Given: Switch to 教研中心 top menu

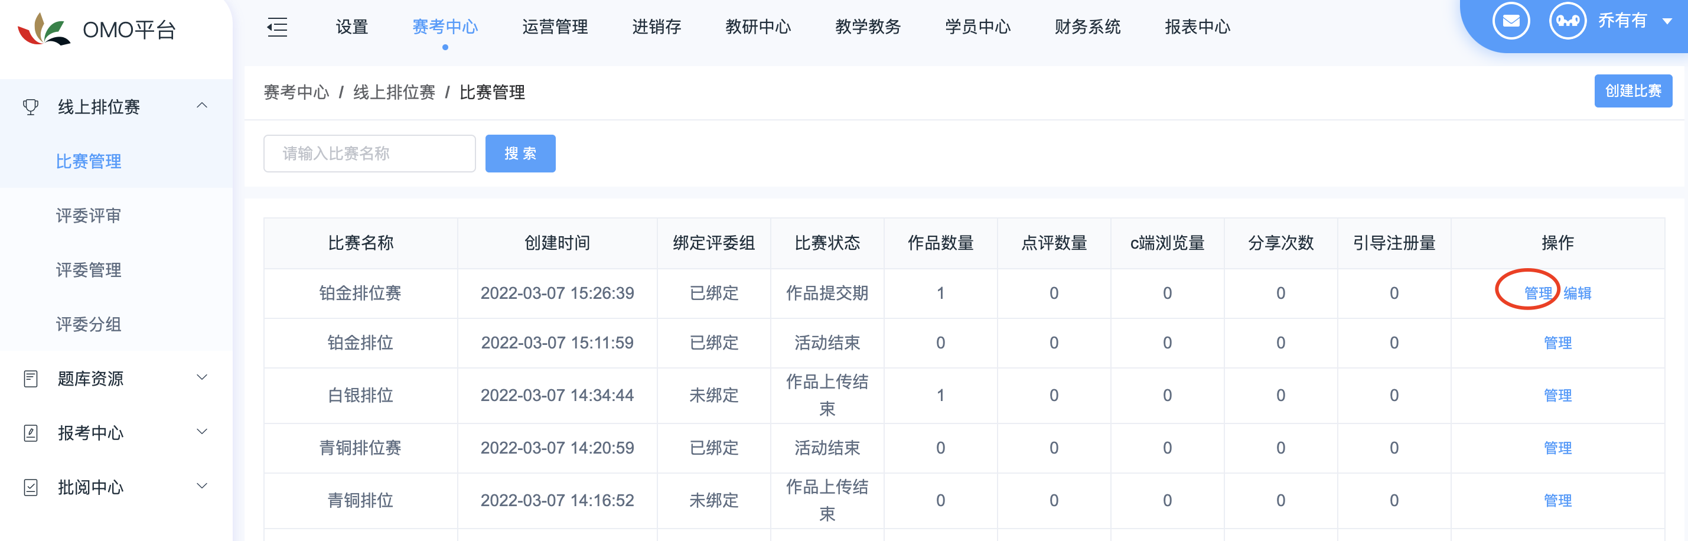Looking at the screenshot, I should pyautogui.click(x=758, y=27).
